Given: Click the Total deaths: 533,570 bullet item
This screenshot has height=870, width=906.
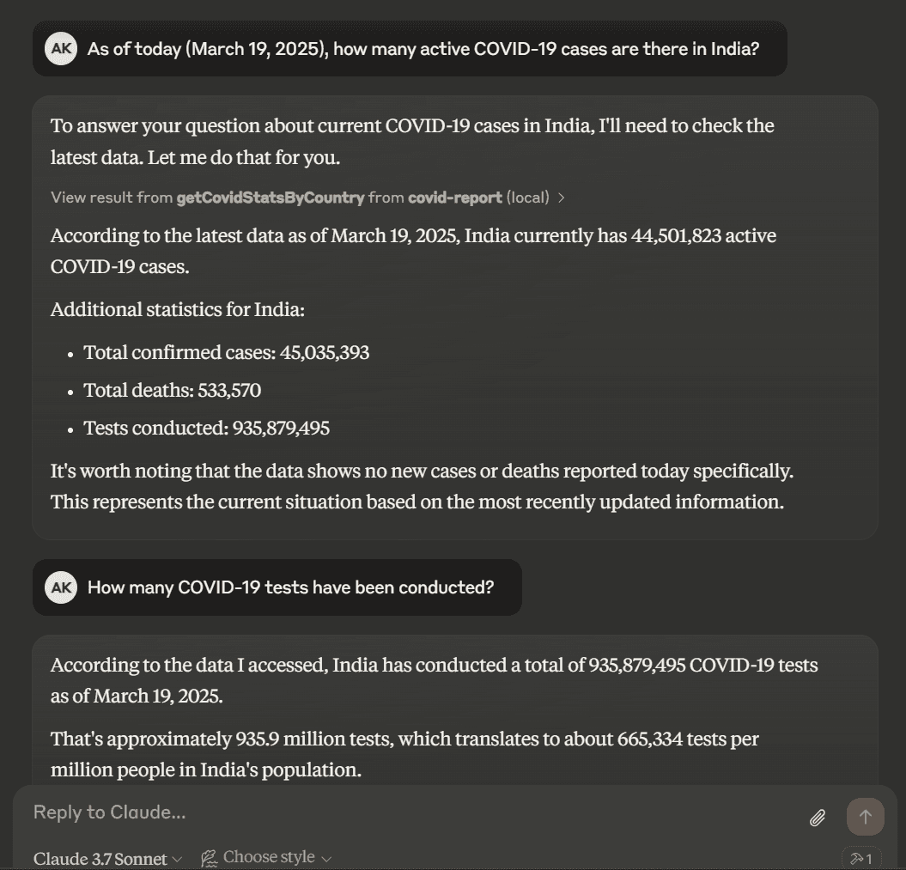Looking at the screenshot, I should coord(173,391).
